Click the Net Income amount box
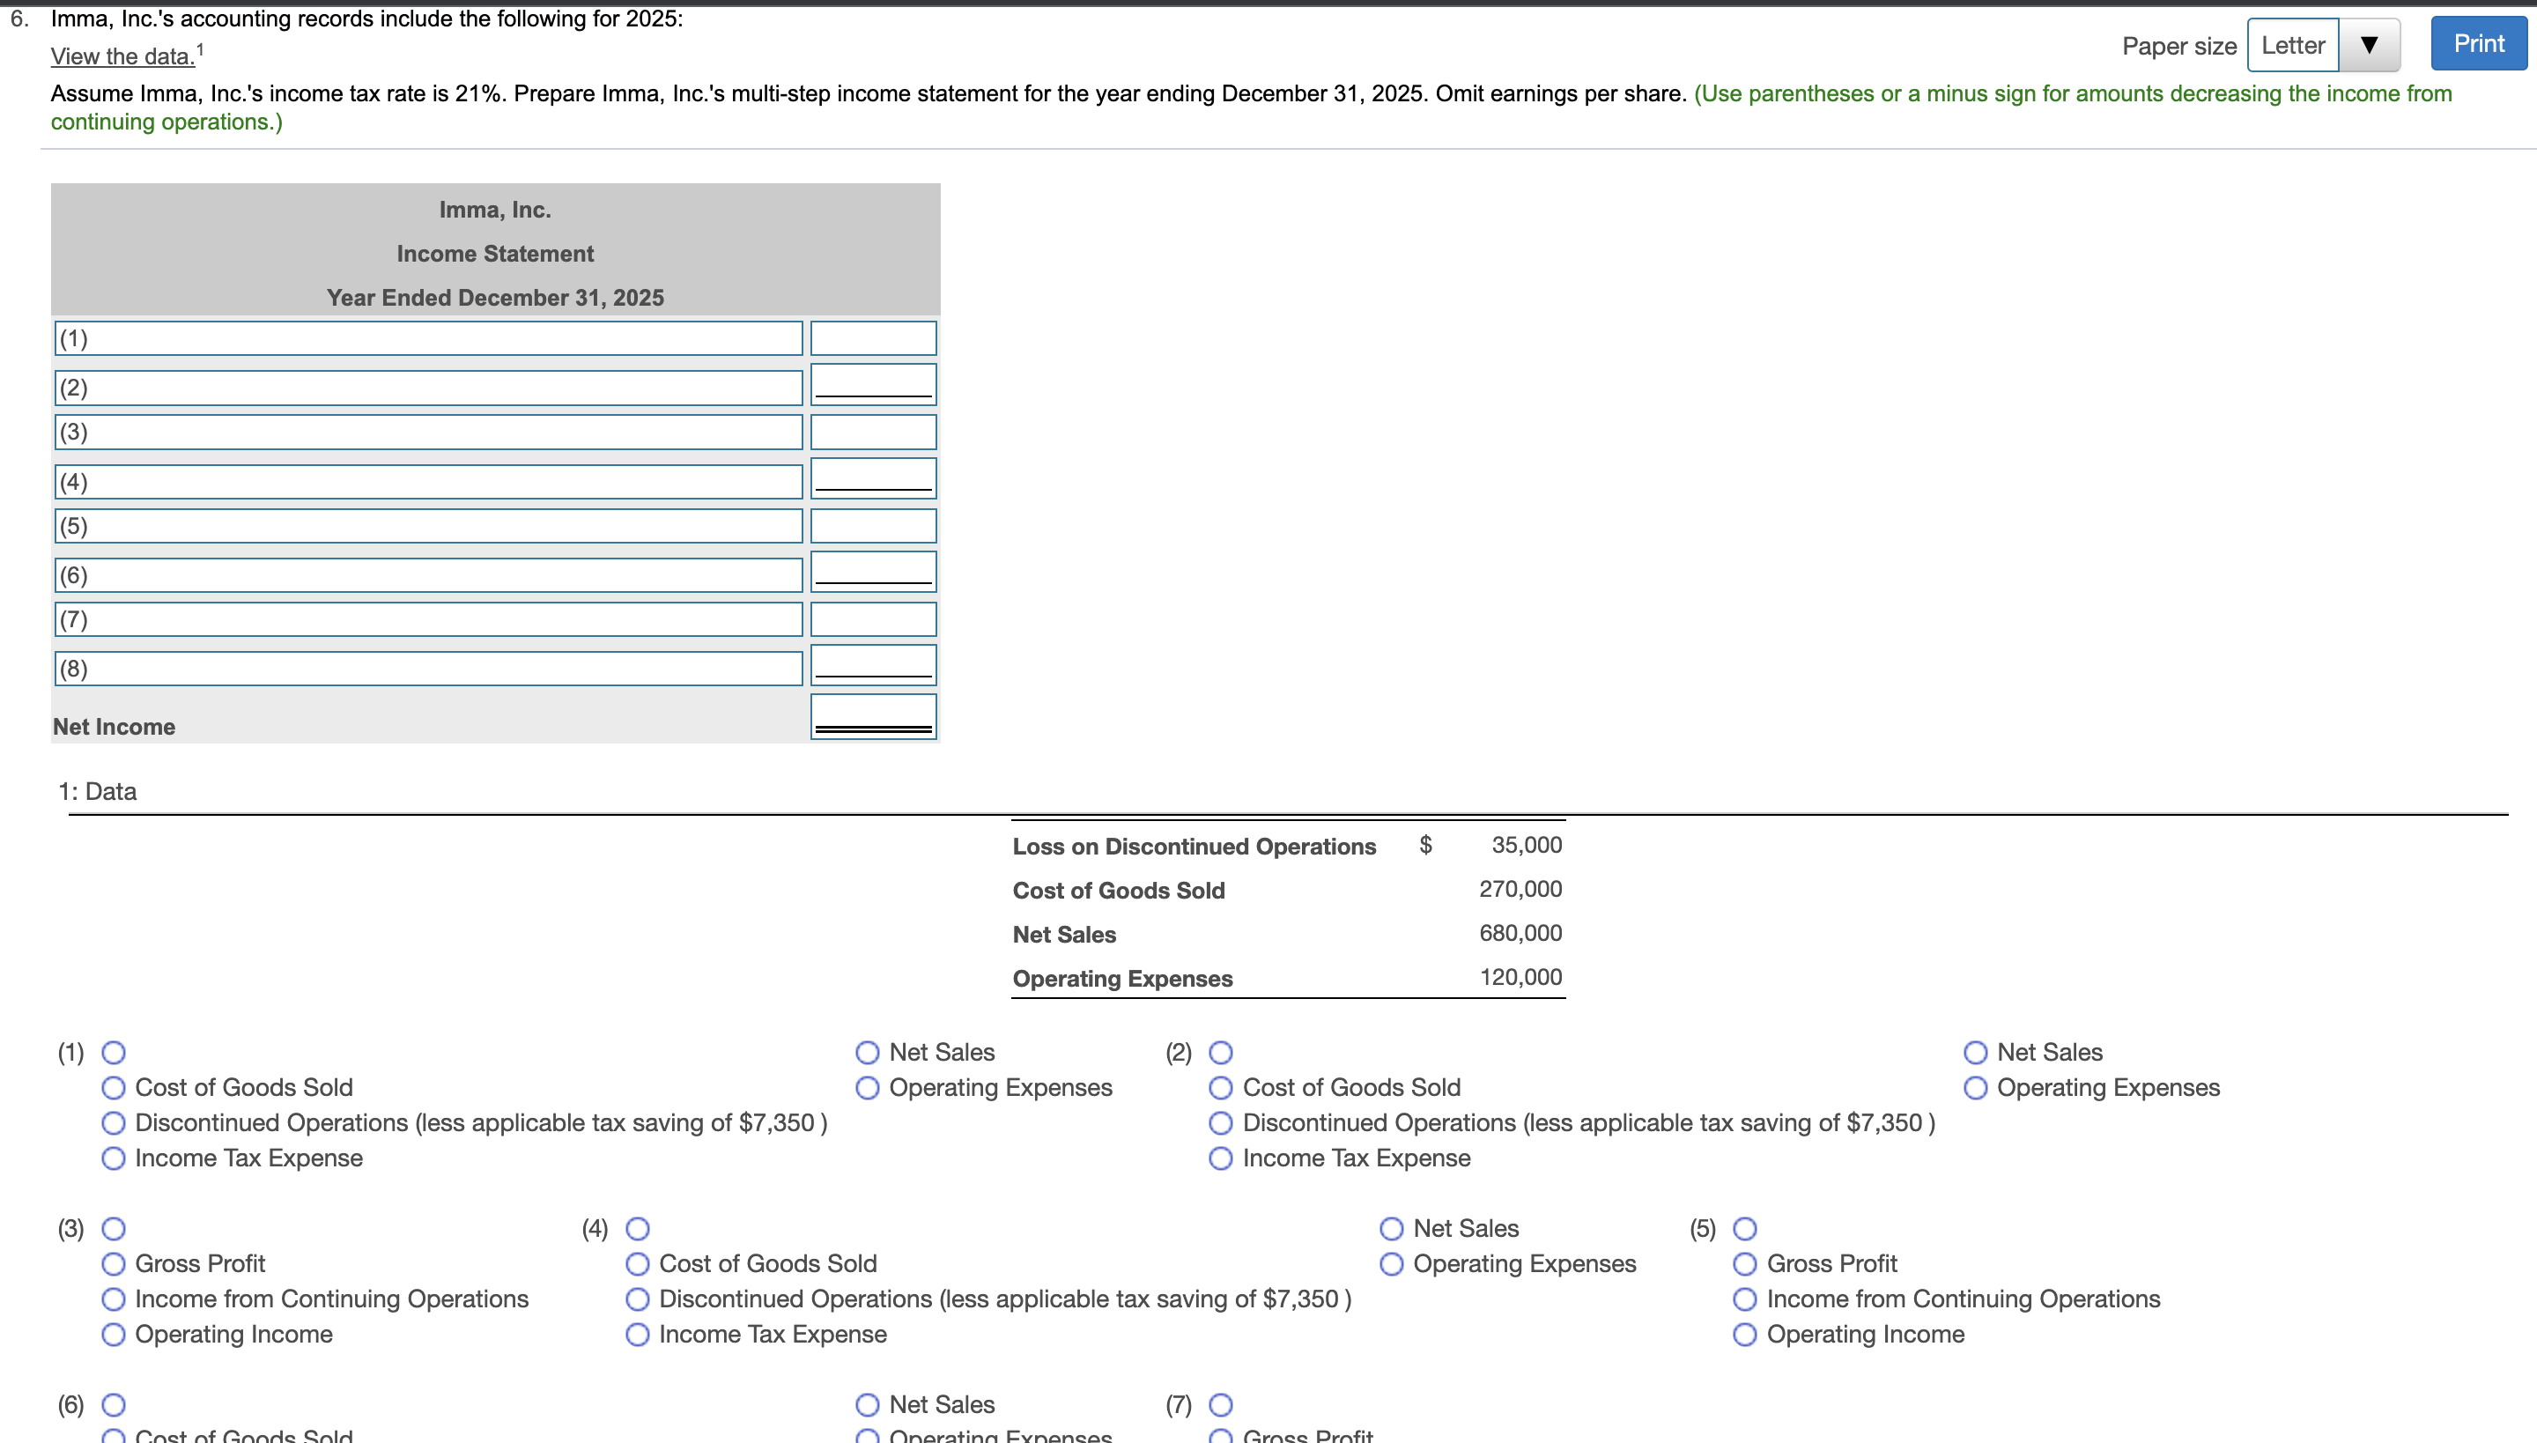The width and height of the screenshot is (2537, 1443). 873,714
